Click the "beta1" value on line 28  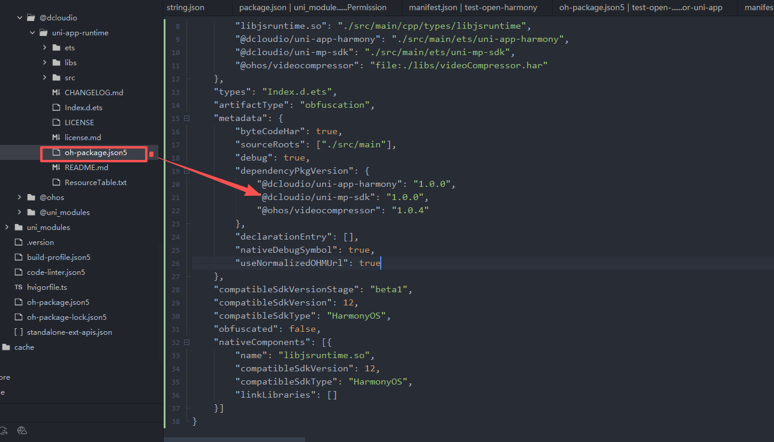coord(389,289)
